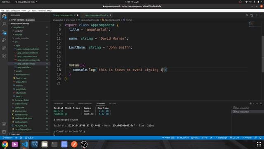Click the master branch status item
The height and width of the screenshot is (149, 264).
pos(8,138)
